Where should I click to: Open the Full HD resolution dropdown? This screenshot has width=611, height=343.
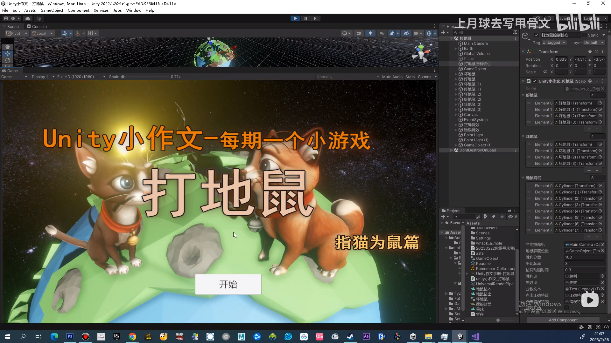(x=81, y=77)
